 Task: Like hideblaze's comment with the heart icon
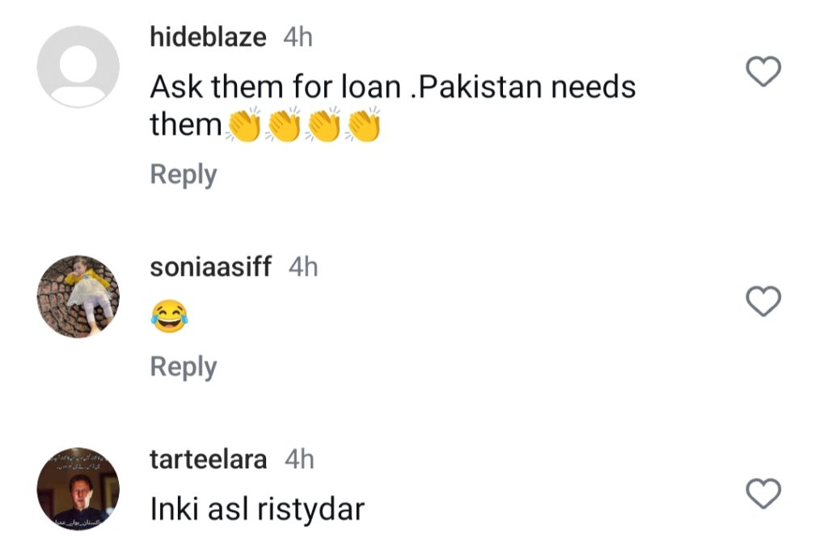763,71
